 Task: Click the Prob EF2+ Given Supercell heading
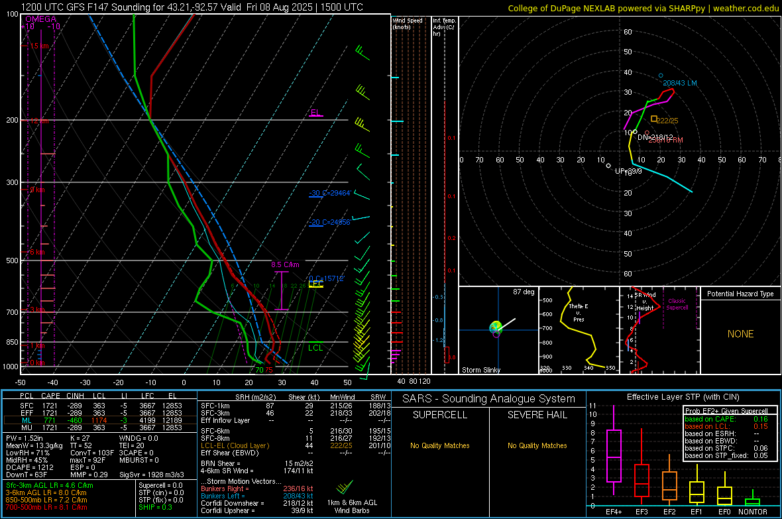point(726,411)
